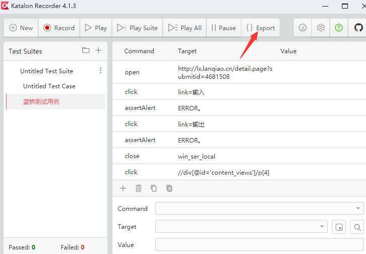The height and width of the screenshot is (254, 366).
Task: Click Play Suite in toolbar
Action: coord(137,28)
